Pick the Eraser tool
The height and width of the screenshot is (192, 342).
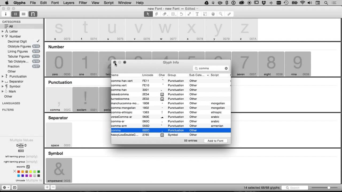165,14
